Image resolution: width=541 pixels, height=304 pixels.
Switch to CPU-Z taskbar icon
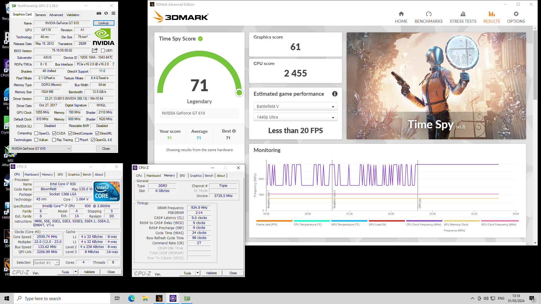coord(173,298)
